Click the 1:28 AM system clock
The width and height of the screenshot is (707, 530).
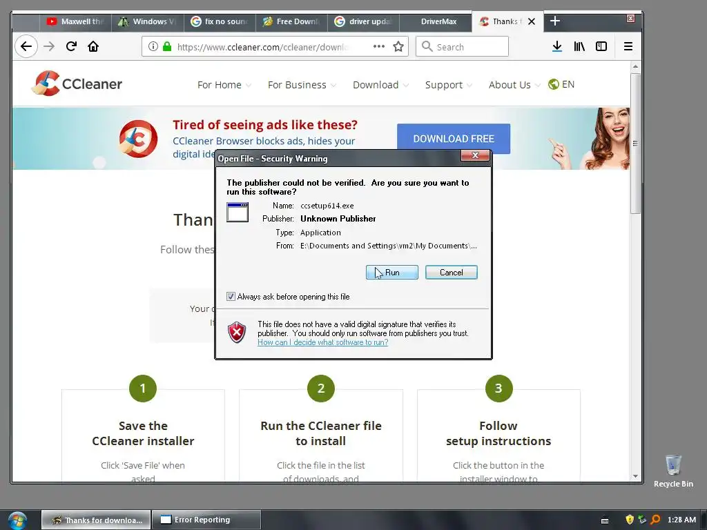[681, 520]
